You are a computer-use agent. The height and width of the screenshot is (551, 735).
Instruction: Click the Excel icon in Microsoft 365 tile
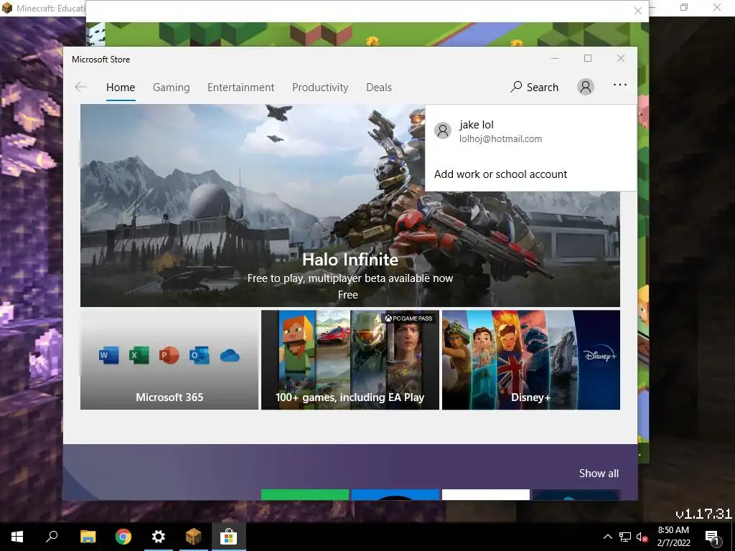139,355
